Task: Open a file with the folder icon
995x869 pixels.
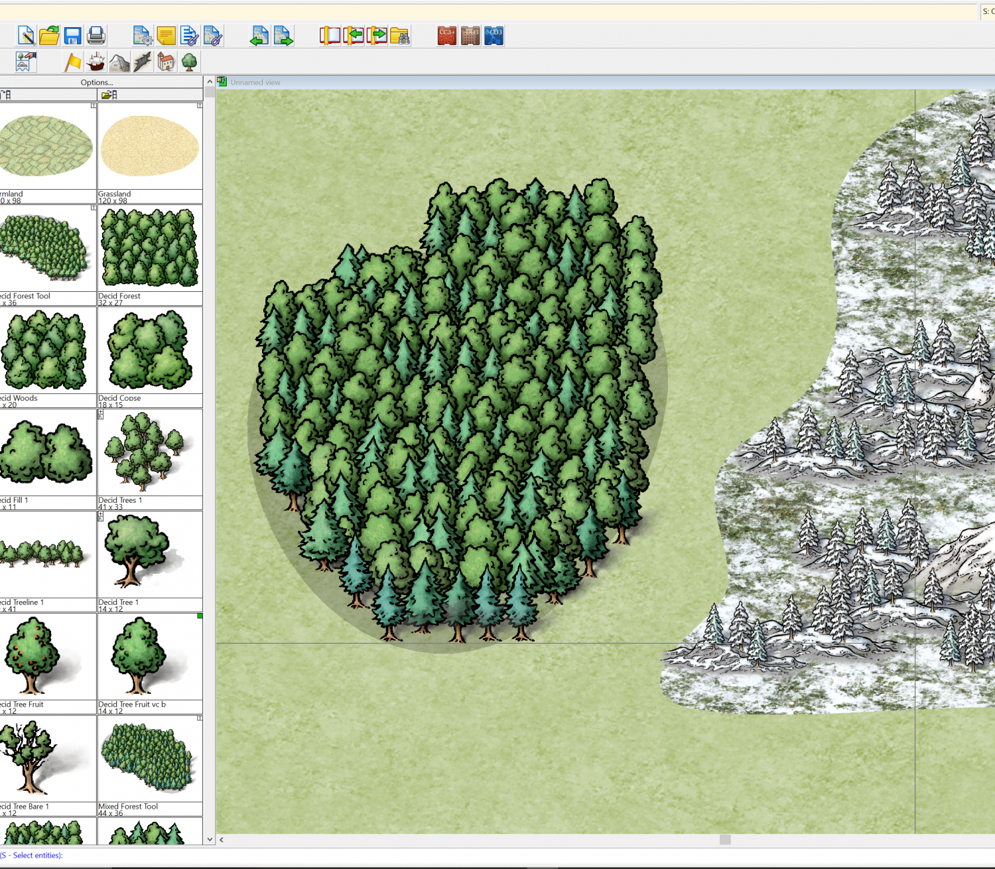Action: tap(49, 36)
